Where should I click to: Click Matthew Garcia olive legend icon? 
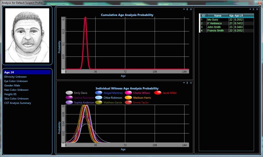tap(99, 102)
